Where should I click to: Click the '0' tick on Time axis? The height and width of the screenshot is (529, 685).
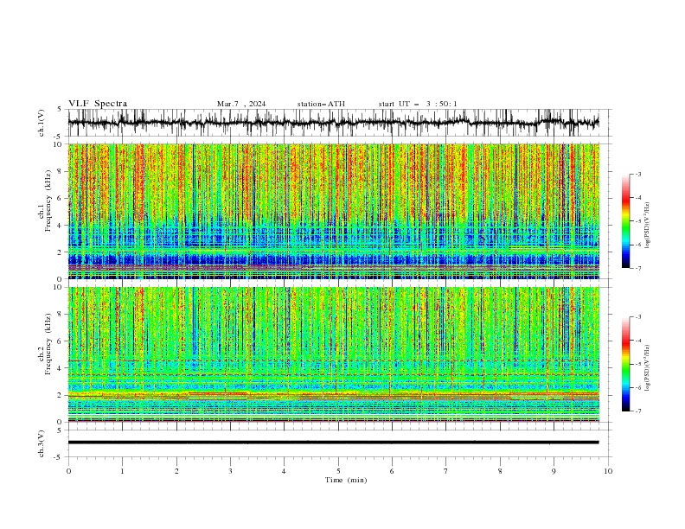(x=68, y=471)
